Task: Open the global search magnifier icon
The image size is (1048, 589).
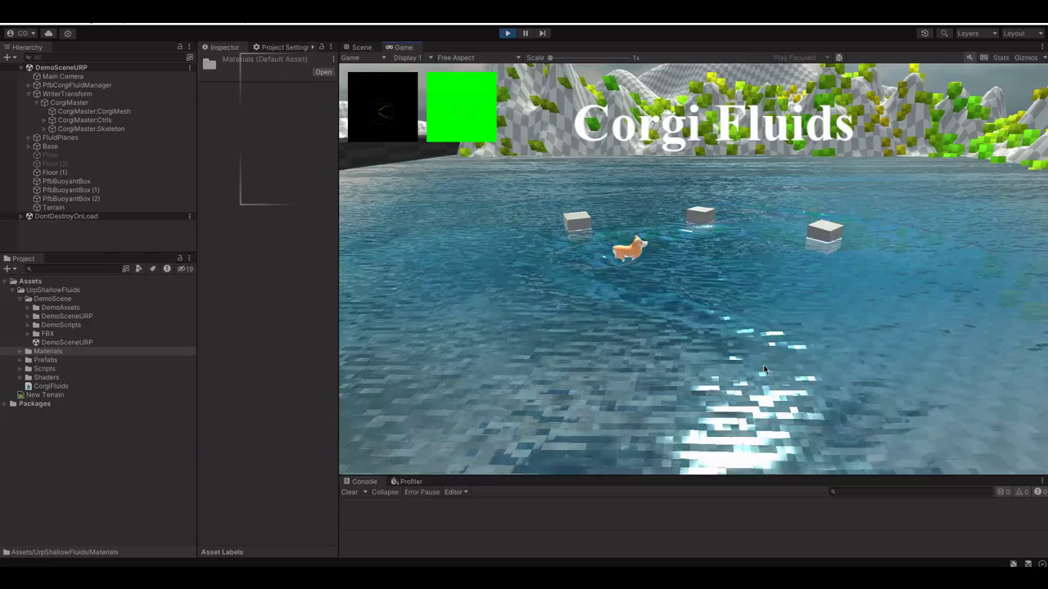Action: [944, 34]
